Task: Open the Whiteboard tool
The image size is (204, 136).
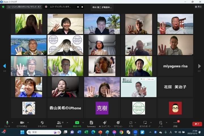Action: pos(145,124)
